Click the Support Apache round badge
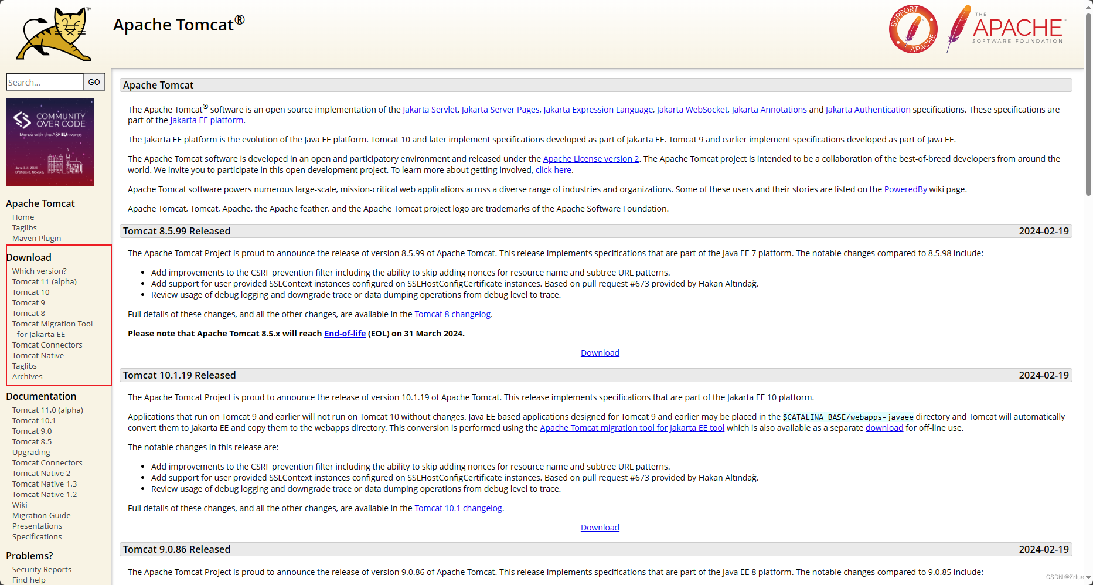The width and height of the screenshot is (1093, 585). [912, 29]
